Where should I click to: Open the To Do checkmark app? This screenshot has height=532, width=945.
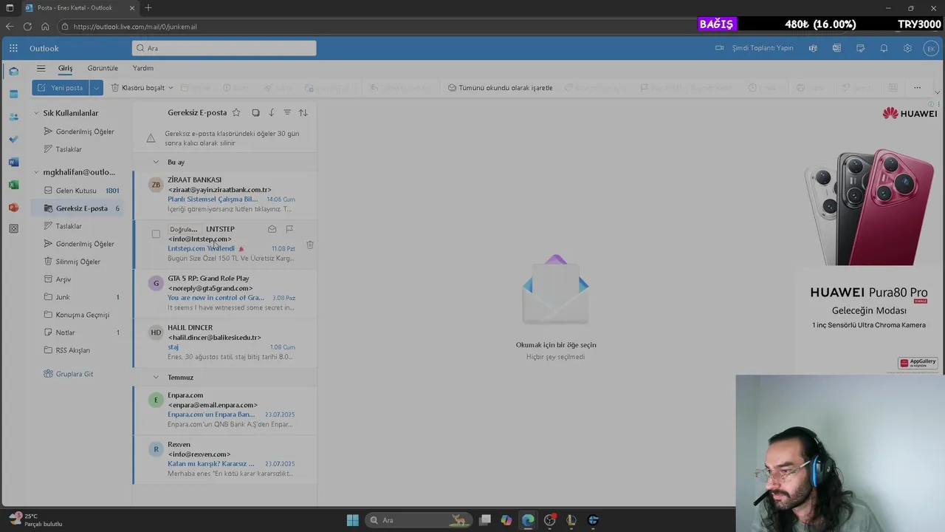(x=13, y=139)
